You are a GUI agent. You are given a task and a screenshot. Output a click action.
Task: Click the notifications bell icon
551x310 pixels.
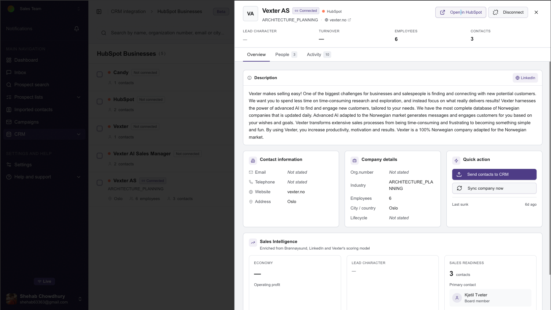(x=76, y=29)
